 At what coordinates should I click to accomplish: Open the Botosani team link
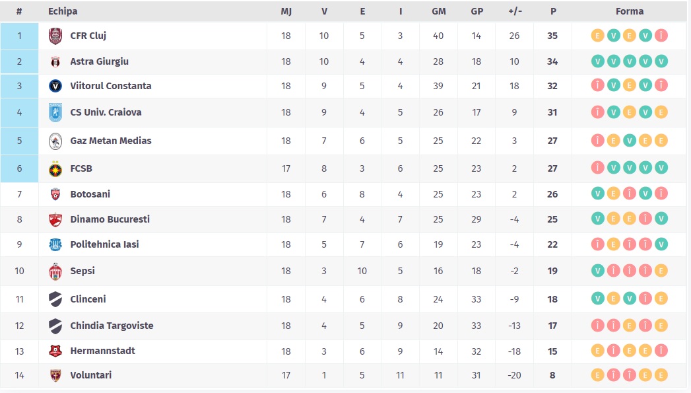coord(90,194)
